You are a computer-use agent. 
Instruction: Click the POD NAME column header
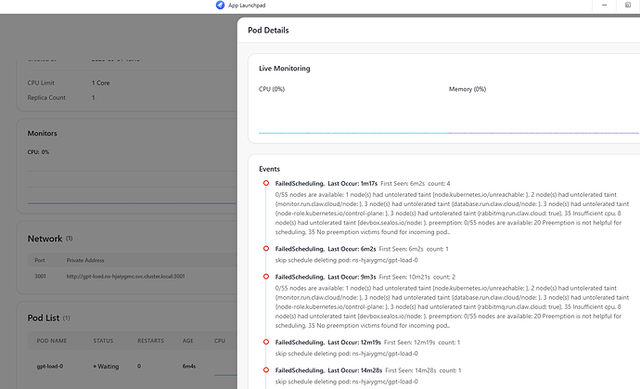point(51,341)
